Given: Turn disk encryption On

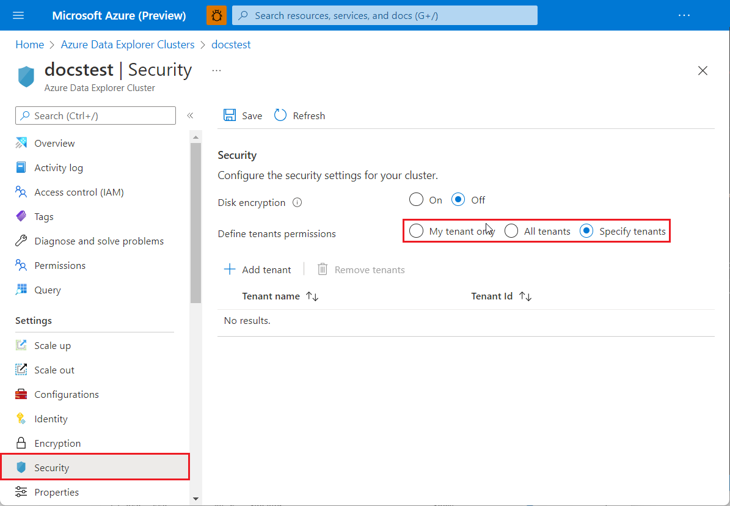Looking at the screenshot, I should coord(416,200).
